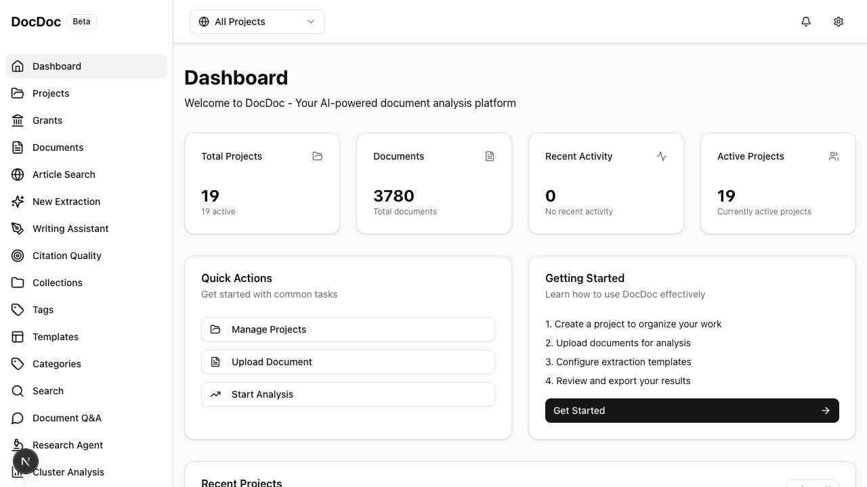The width and height of the screenshot is (867, 487).
Task: Click the trend icon beside Start Analysis
Action: (215, 394)
